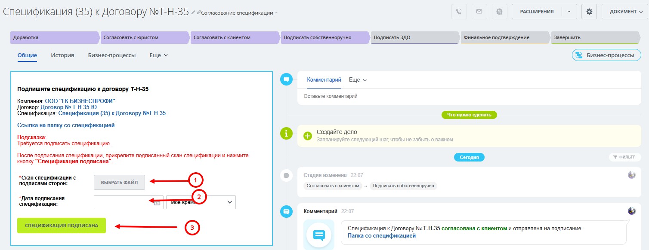
Task: Select the Финальное подтверждение stage
Action: (x=505, y=37)
